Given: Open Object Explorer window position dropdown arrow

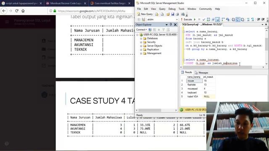Looking at the screenshot, I should click(166, 25).
